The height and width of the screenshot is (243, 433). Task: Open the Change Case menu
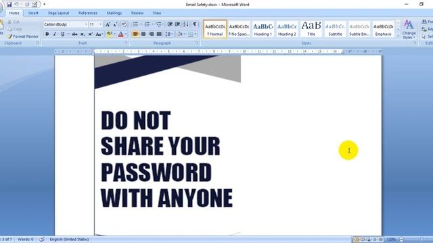[x=99, y=34]
